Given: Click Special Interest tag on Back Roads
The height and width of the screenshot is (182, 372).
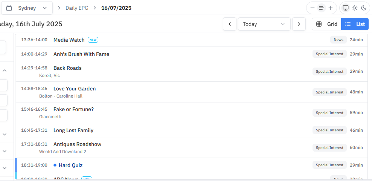Looking at the screenshot, I should [x=329, y=71].
